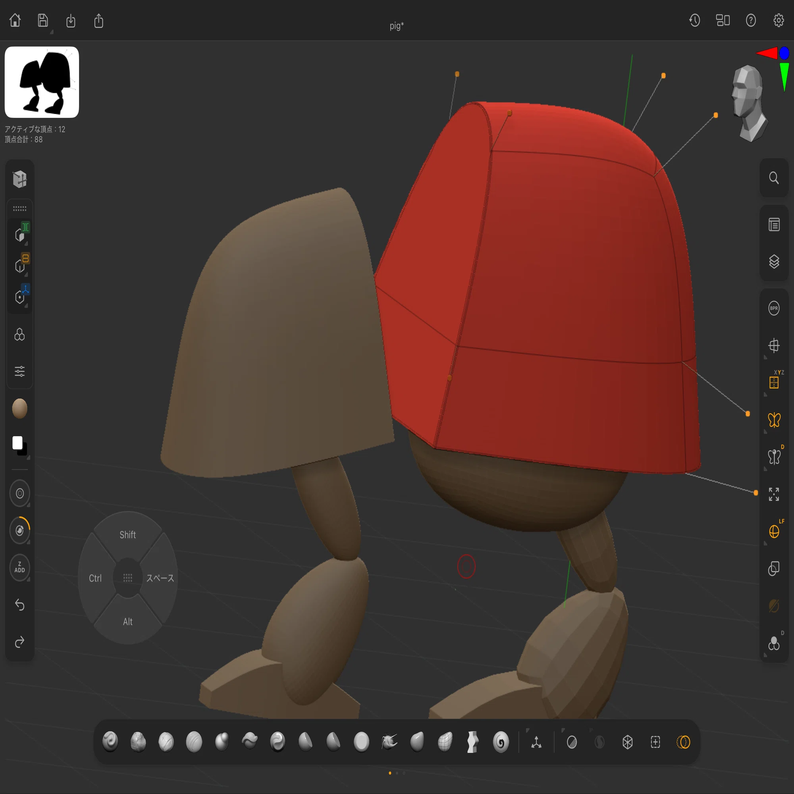This screenshot has height=794, width=794.
Task: Frame the model with arrows icon
Action: (x=774, y=494)
